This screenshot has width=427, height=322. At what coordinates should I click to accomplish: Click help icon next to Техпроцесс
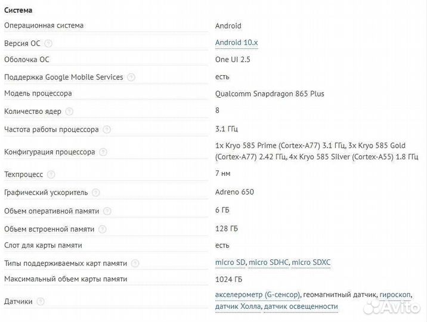tap(51, 175)
